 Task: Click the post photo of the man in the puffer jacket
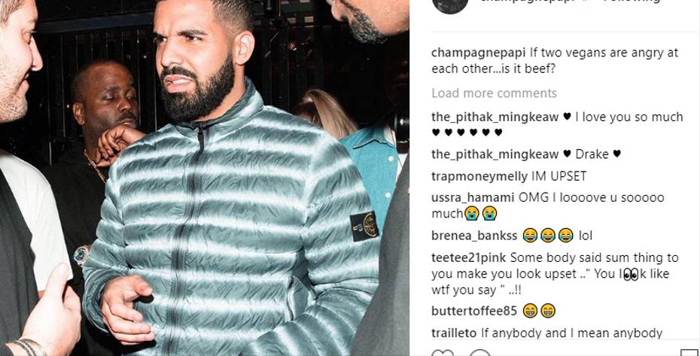tap(205, 178)
